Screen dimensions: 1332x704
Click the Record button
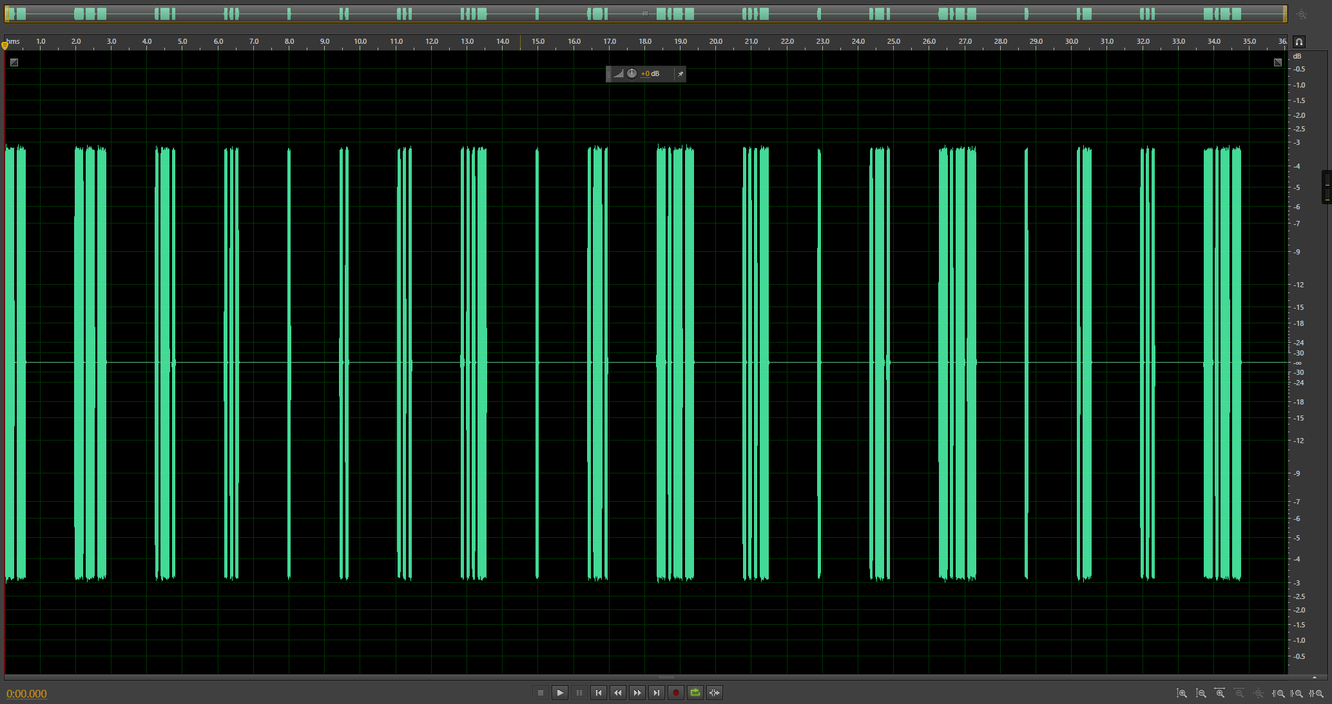coord(675,692)
